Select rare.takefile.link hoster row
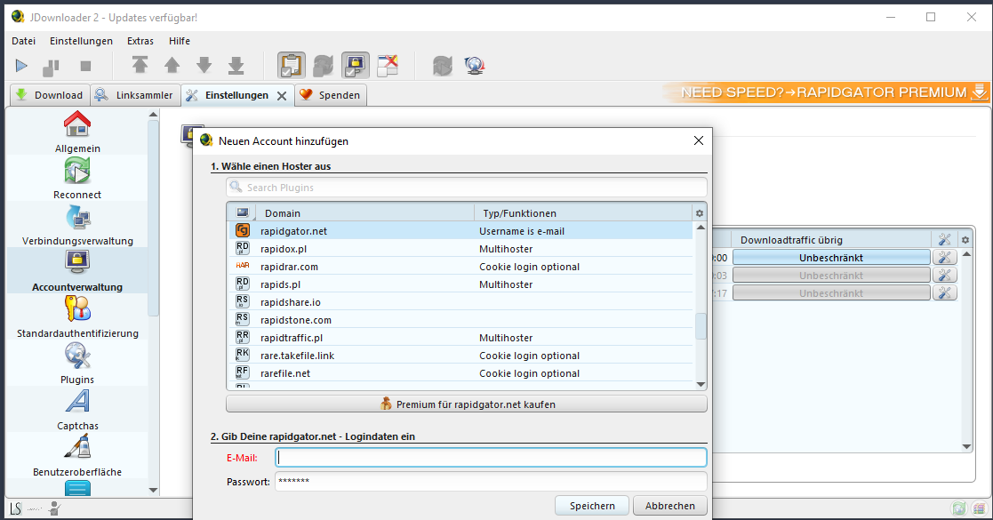 [x=460, y=355]
